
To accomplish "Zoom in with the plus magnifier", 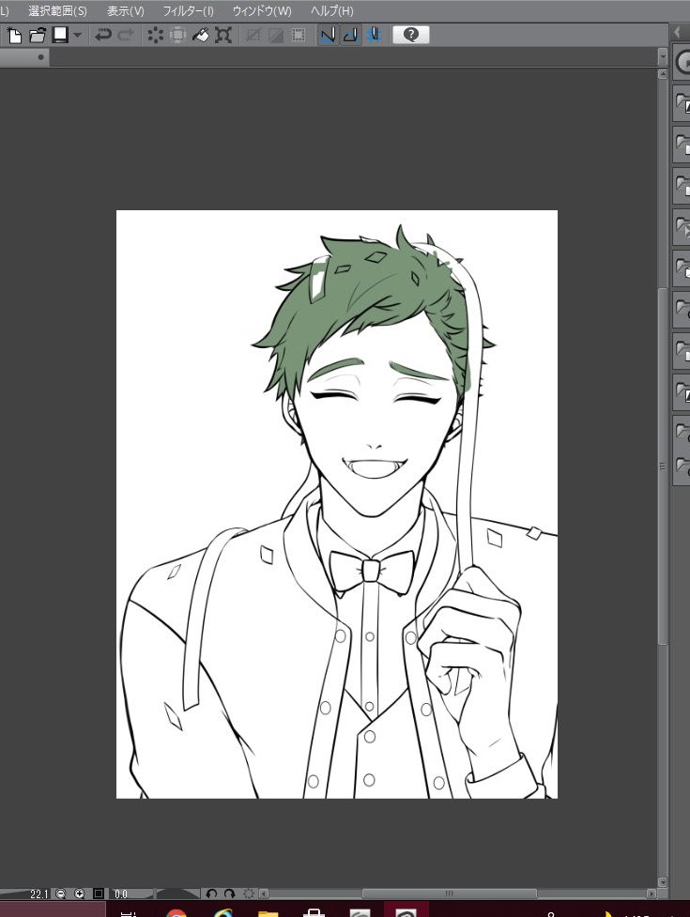I will pos(80,894).
